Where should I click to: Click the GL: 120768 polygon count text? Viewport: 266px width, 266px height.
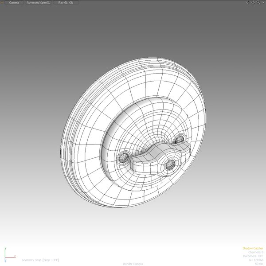256,260
